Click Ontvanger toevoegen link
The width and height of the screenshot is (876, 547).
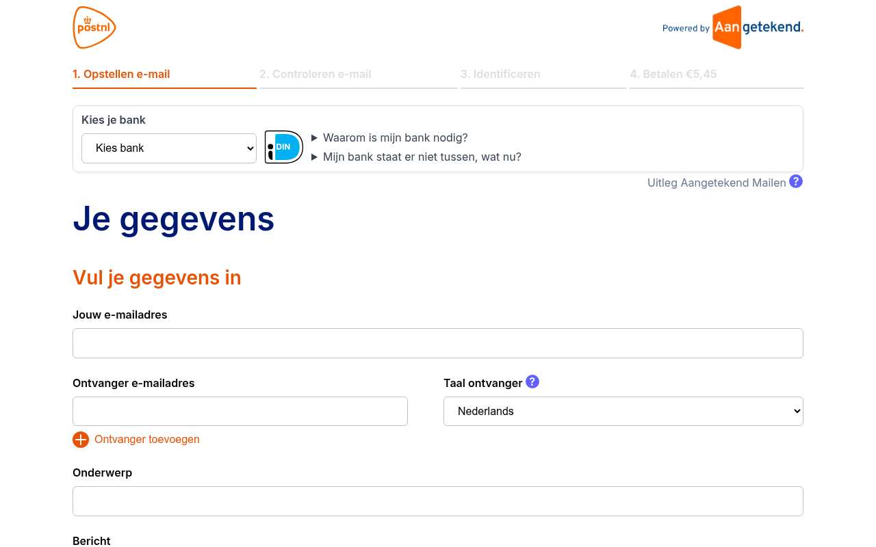(147, 439)
